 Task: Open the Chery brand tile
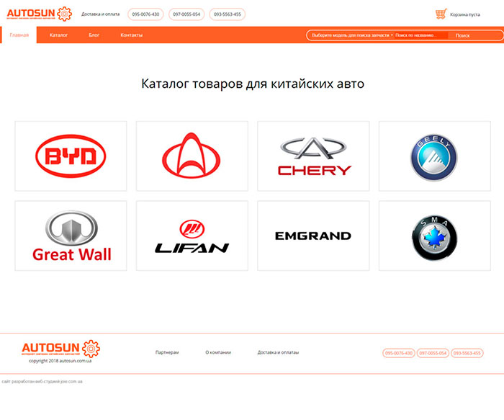point(313,156)
